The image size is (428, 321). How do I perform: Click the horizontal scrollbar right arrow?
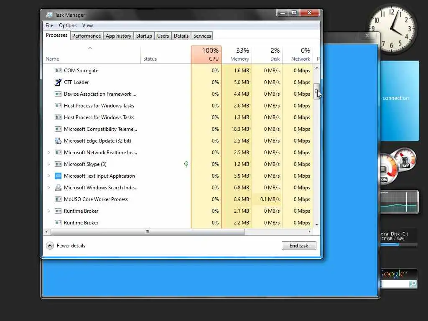[309, 232]
